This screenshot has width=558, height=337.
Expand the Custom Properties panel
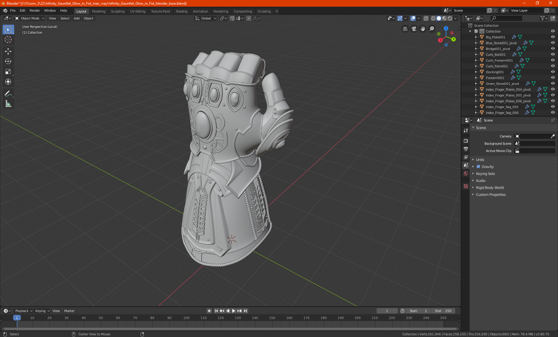point(491,195)
